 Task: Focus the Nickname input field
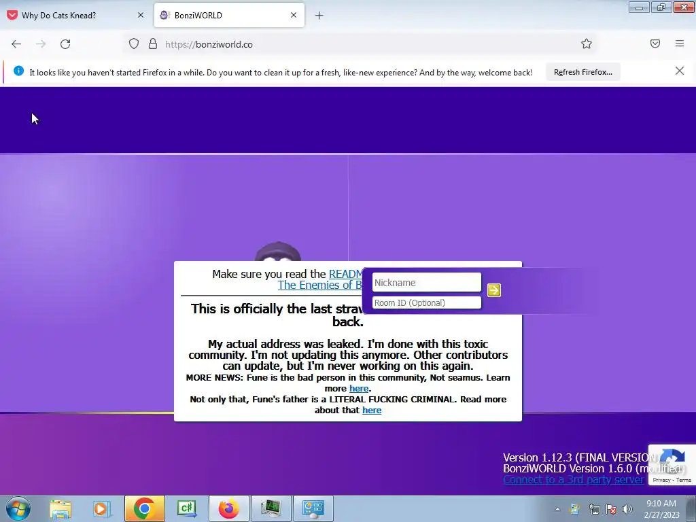point(427,283)
